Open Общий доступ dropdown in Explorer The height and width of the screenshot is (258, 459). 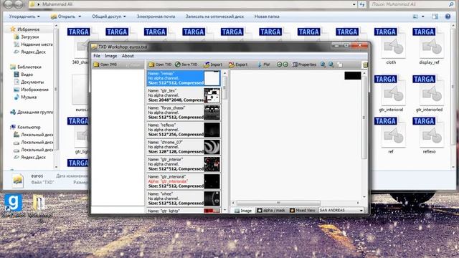tap(109, 16)
